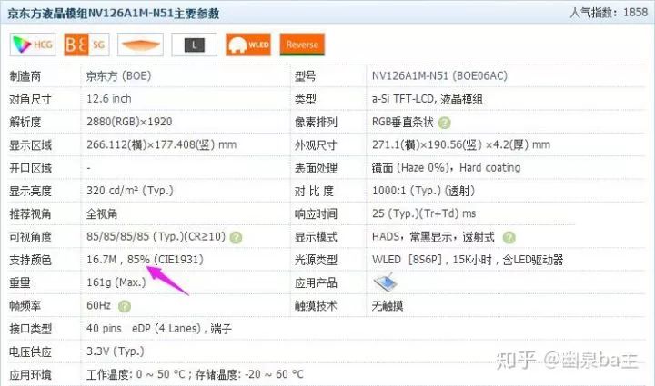Click brightness value 320 cd/m² (Typ.)
The height and width of the screenshot is (386, 655).
pos(129,191)
